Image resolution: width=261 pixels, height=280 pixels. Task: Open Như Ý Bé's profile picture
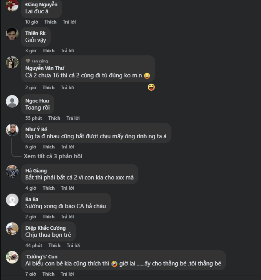pyautogui.click(x=12, y=130)
